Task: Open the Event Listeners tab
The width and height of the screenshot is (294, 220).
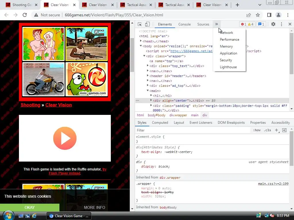Action: click(x=201, y=123)
